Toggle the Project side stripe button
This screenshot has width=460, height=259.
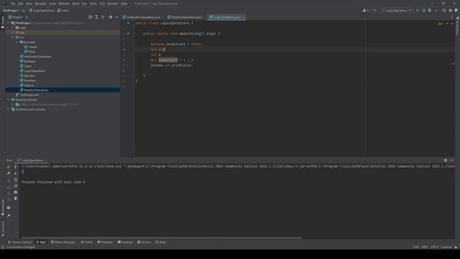tap(3, 22)
